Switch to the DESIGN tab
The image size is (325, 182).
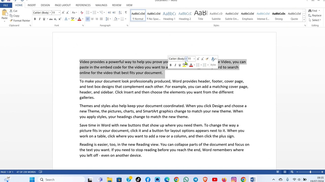click(x=45, y=5)
